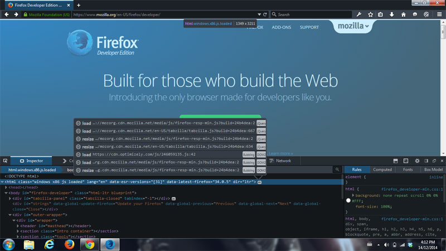This screenshot has height=251, width=446.
Task: Click the URL address bar
Action: pos(165,15)
